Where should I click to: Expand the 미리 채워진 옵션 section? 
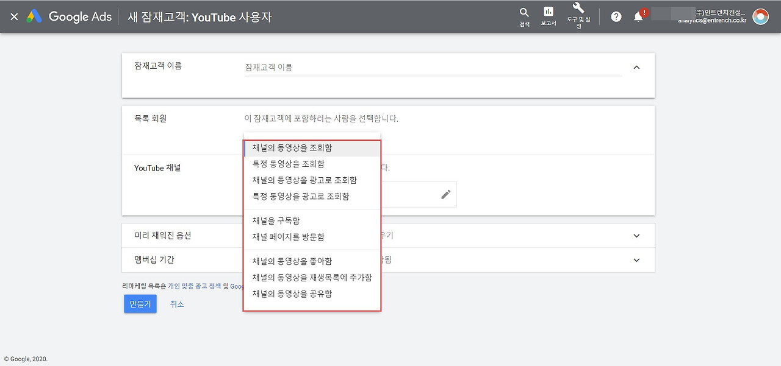coord(636,236)
